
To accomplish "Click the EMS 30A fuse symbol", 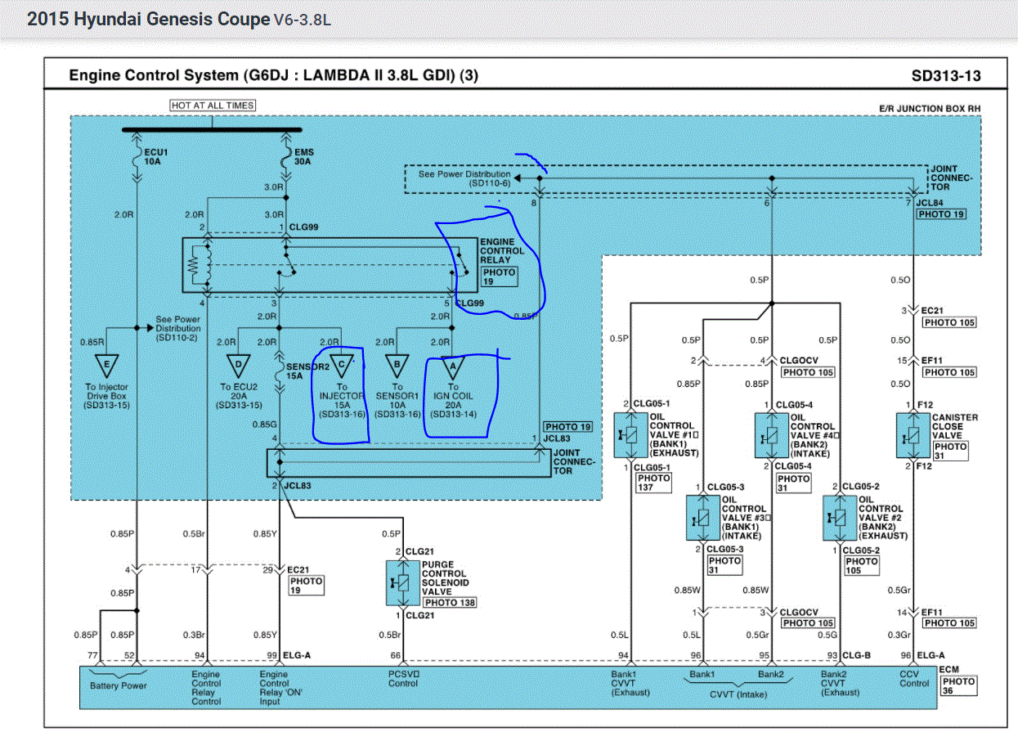I will coord(286,156).
